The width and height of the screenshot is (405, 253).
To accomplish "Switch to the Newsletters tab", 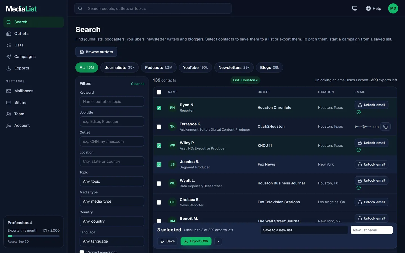I will pyautogui.click(x=234, y=67).
